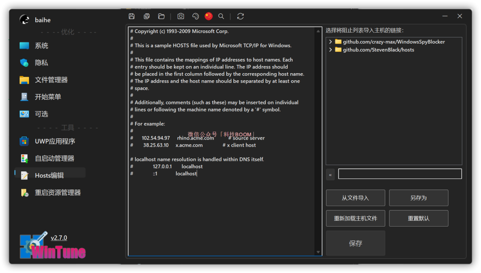Click the 保存 save button
The image size is (481, 273).
coord(355,244)
